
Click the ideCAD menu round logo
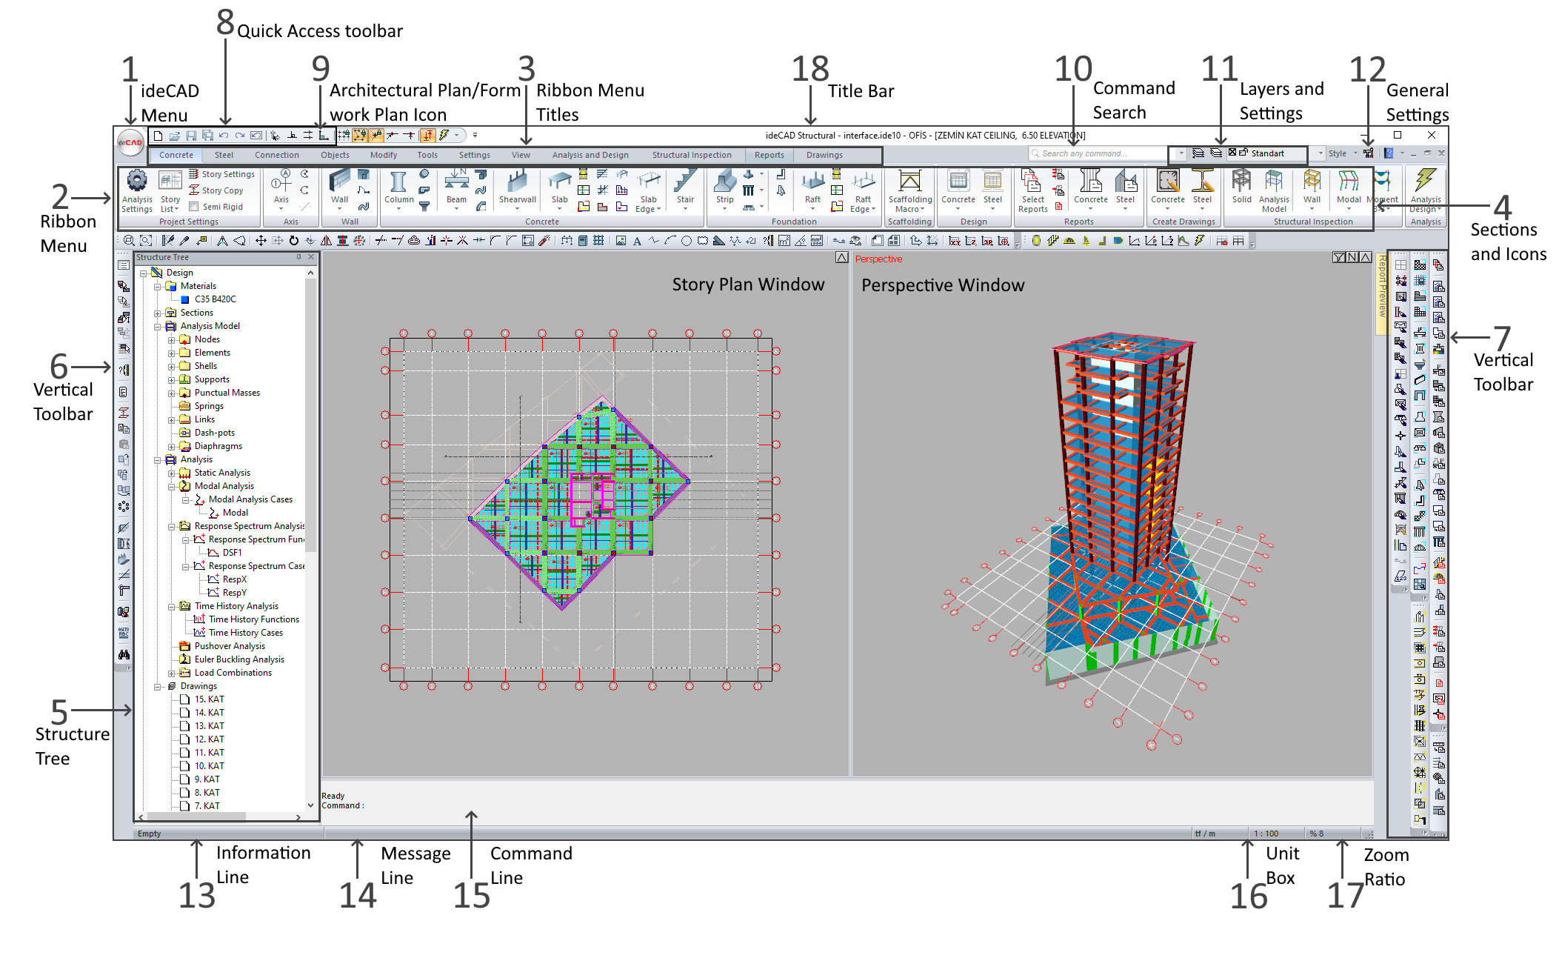[131, 142]
